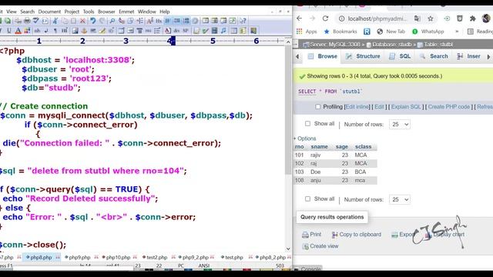493x277 pixels.
Task: Sort by the rno column header
Action: pyautogui.click(x=300, y=147)
